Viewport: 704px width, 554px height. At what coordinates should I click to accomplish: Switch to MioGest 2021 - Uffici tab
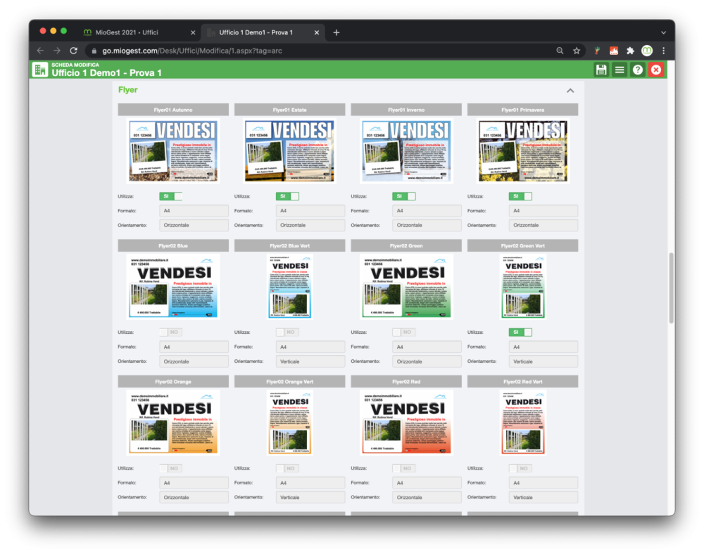click(x=127, y=32)
